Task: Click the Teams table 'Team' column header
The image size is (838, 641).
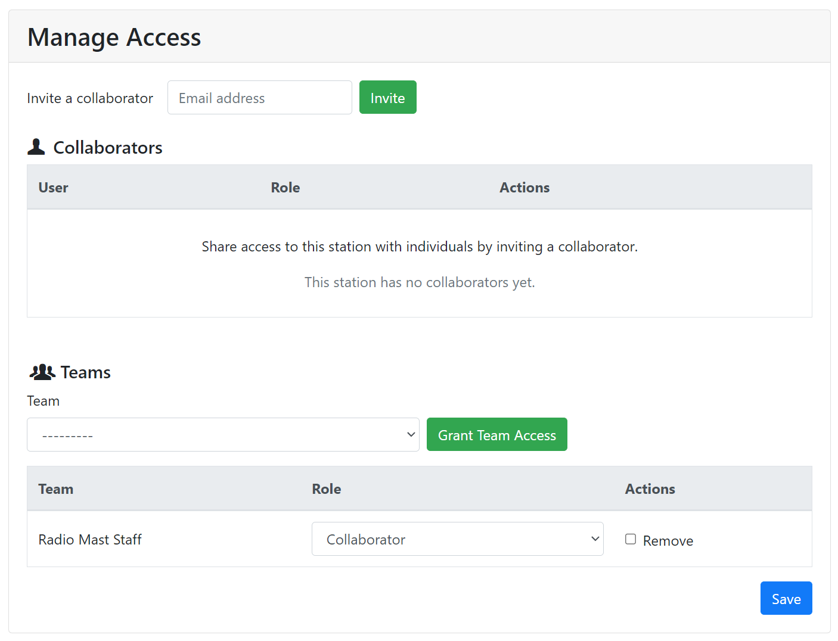Action: click(x=56, y=489)
